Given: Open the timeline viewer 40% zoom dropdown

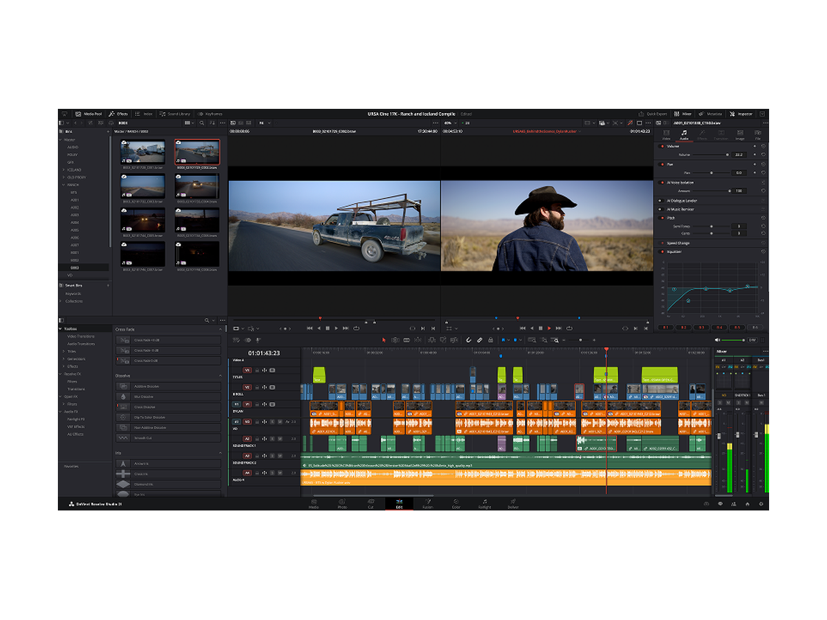Looking at the screenshot, I should coord(449,123).
